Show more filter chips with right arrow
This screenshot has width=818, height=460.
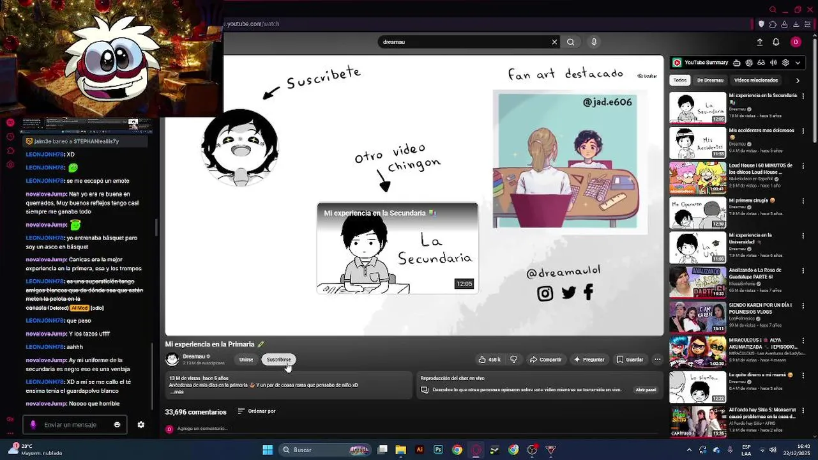(x=798, y=80)
